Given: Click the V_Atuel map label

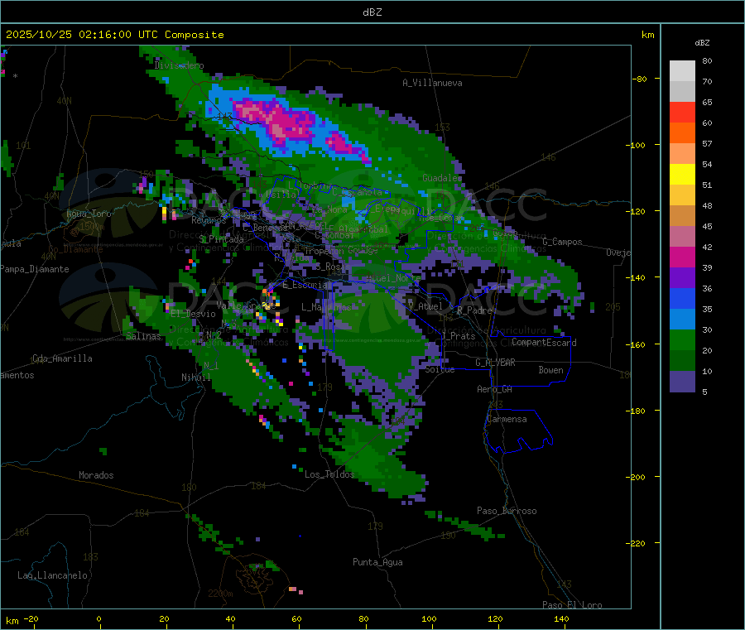Looking at the screenshot, I should point(425,306).
